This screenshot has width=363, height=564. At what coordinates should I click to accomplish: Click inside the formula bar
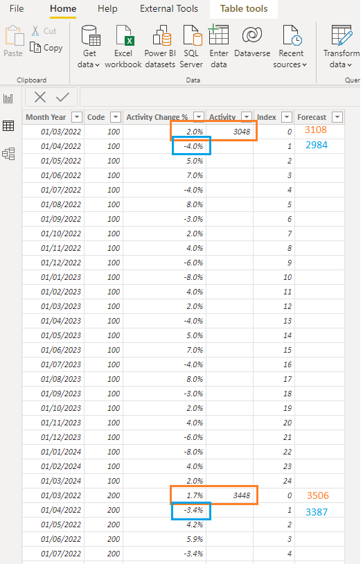220,97
